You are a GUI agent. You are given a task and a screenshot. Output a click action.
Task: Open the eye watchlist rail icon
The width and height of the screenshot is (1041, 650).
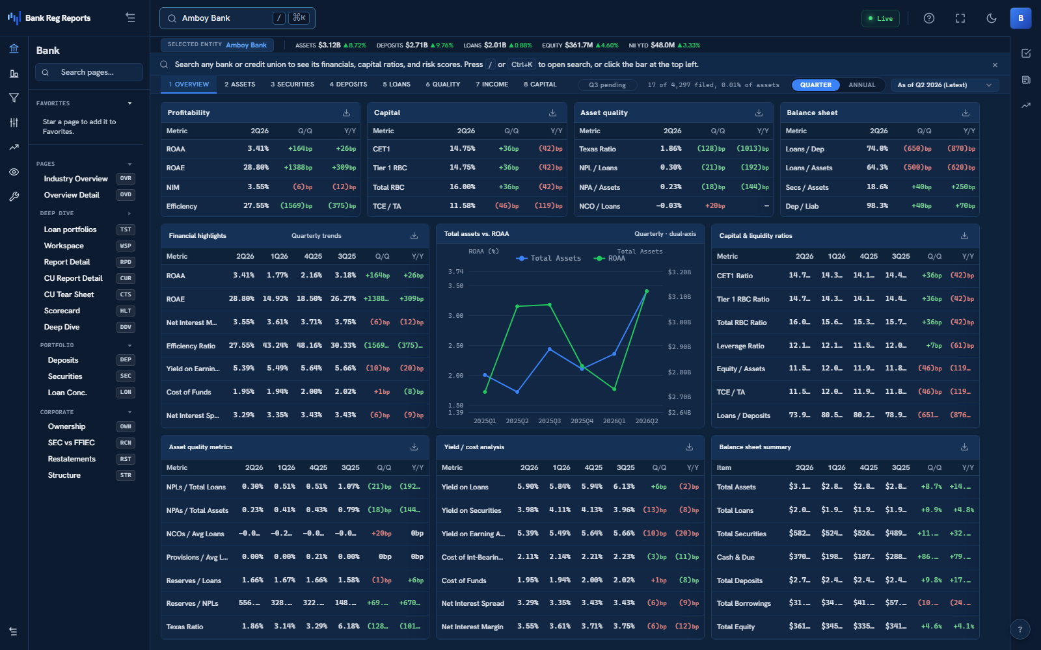(14, 172)
